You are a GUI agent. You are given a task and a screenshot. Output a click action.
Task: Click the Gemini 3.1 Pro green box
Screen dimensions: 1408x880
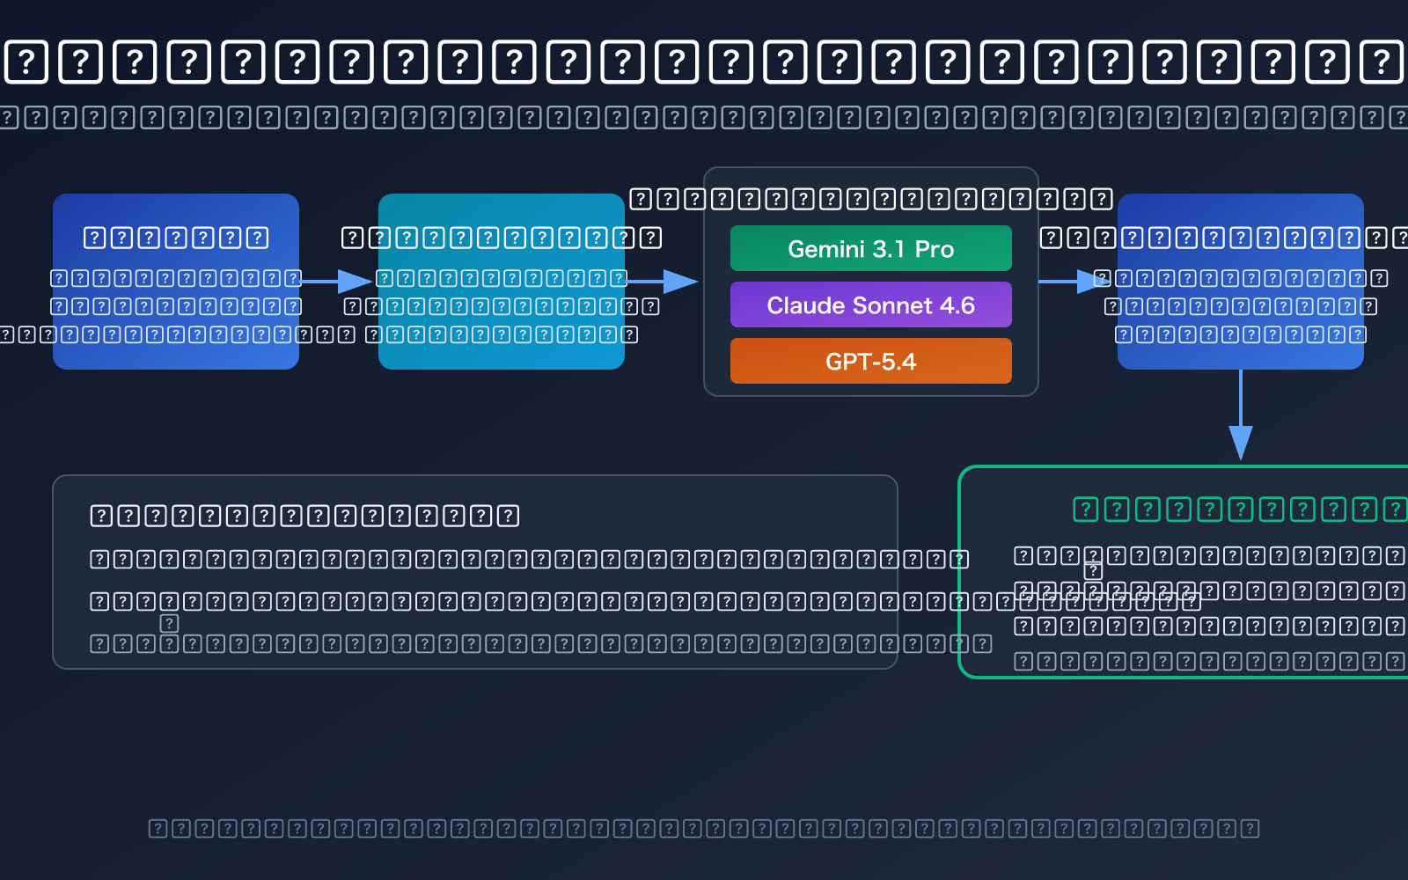870,249
